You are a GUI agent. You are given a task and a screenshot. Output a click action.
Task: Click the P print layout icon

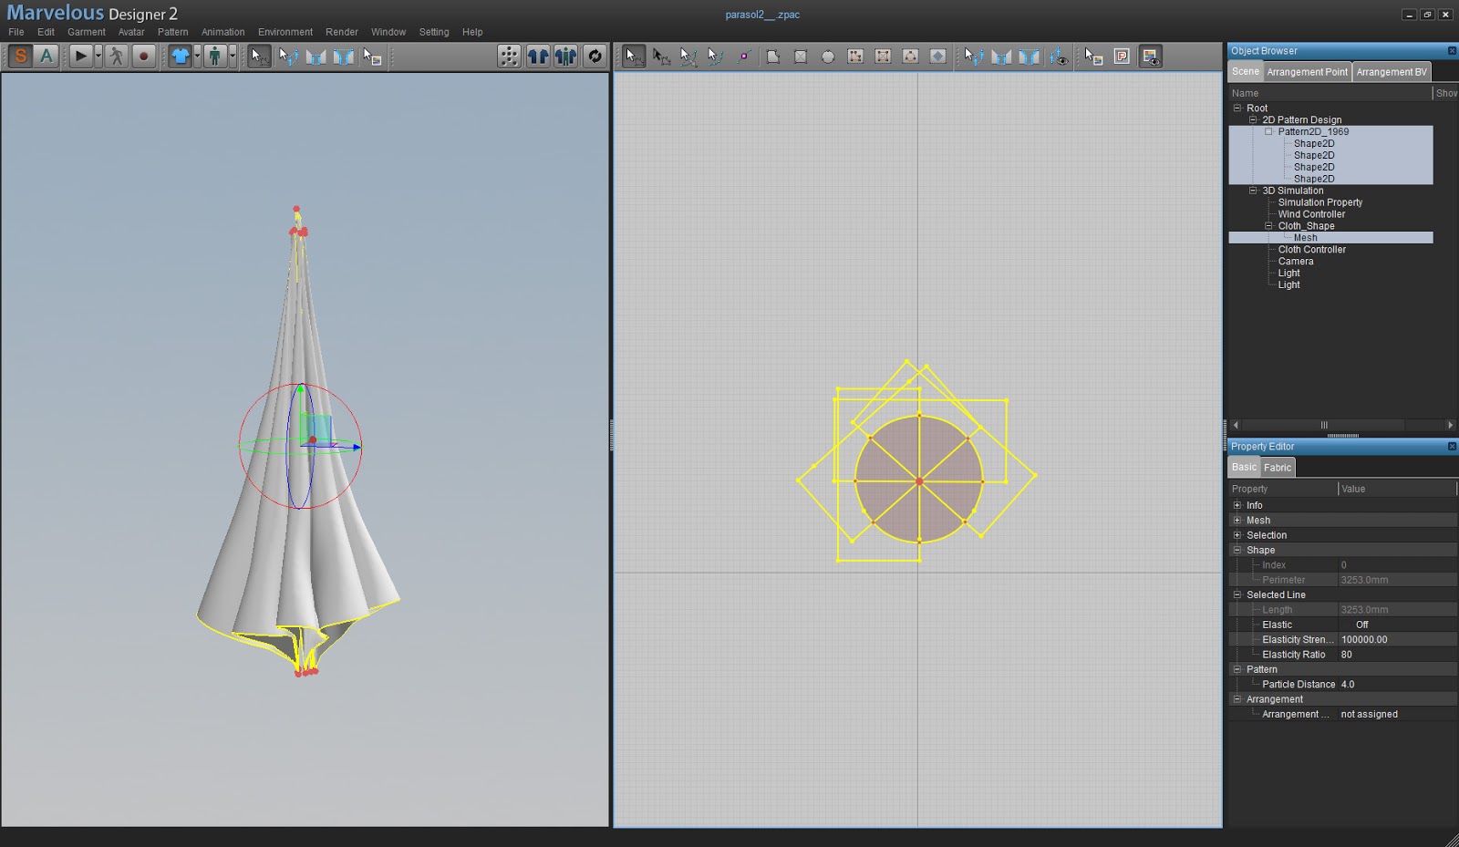click(x=1122, y=57)
